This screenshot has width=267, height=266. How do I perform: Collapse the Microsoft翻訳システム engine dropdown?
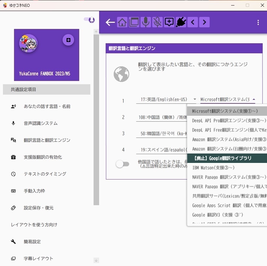coord(254,99)
